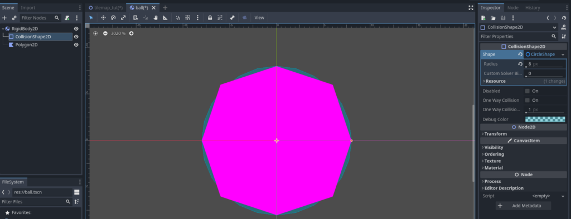Toggle visibility of CollisionShape2D

(76, 37)
